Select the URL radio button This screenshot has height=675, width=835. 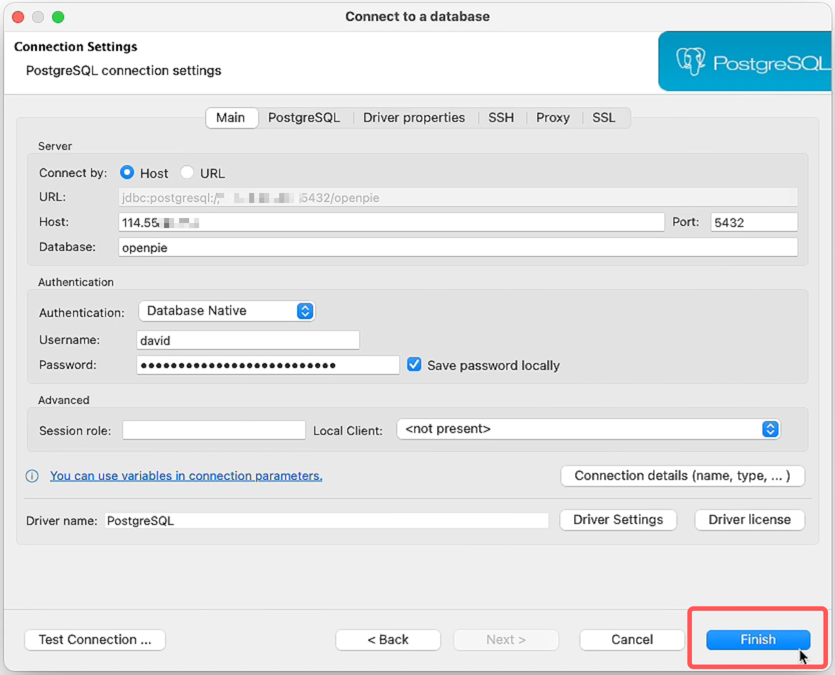coord(187,172)
